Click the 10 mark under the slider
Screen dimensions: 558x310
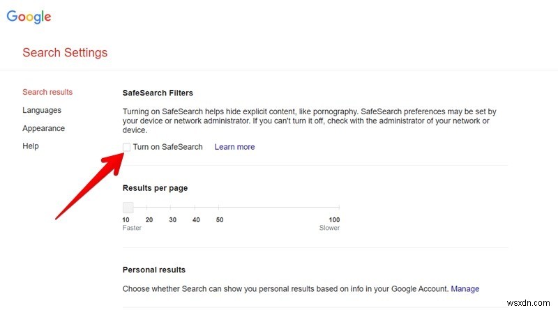click(x=126, y=220)
